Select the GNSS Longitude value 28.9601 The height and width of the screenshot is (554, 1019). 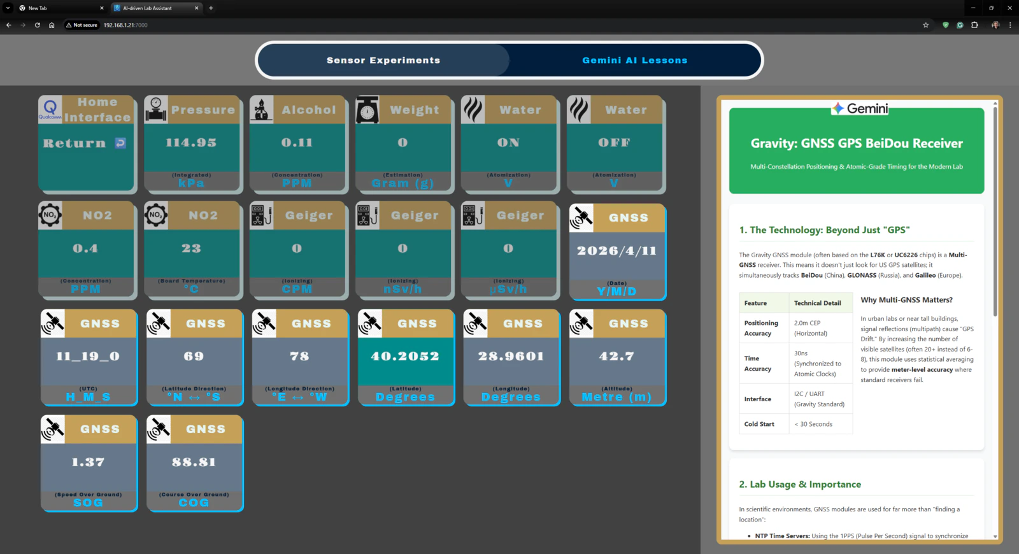(x=511, y=357)
